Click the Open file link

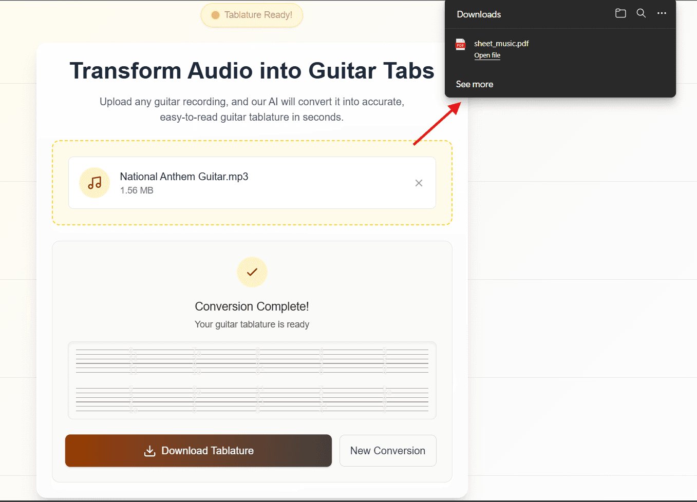[487, 55]
